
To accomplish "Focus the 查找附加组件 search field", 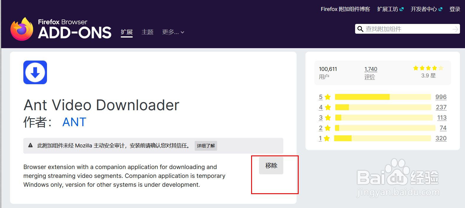I will [407, 29].
